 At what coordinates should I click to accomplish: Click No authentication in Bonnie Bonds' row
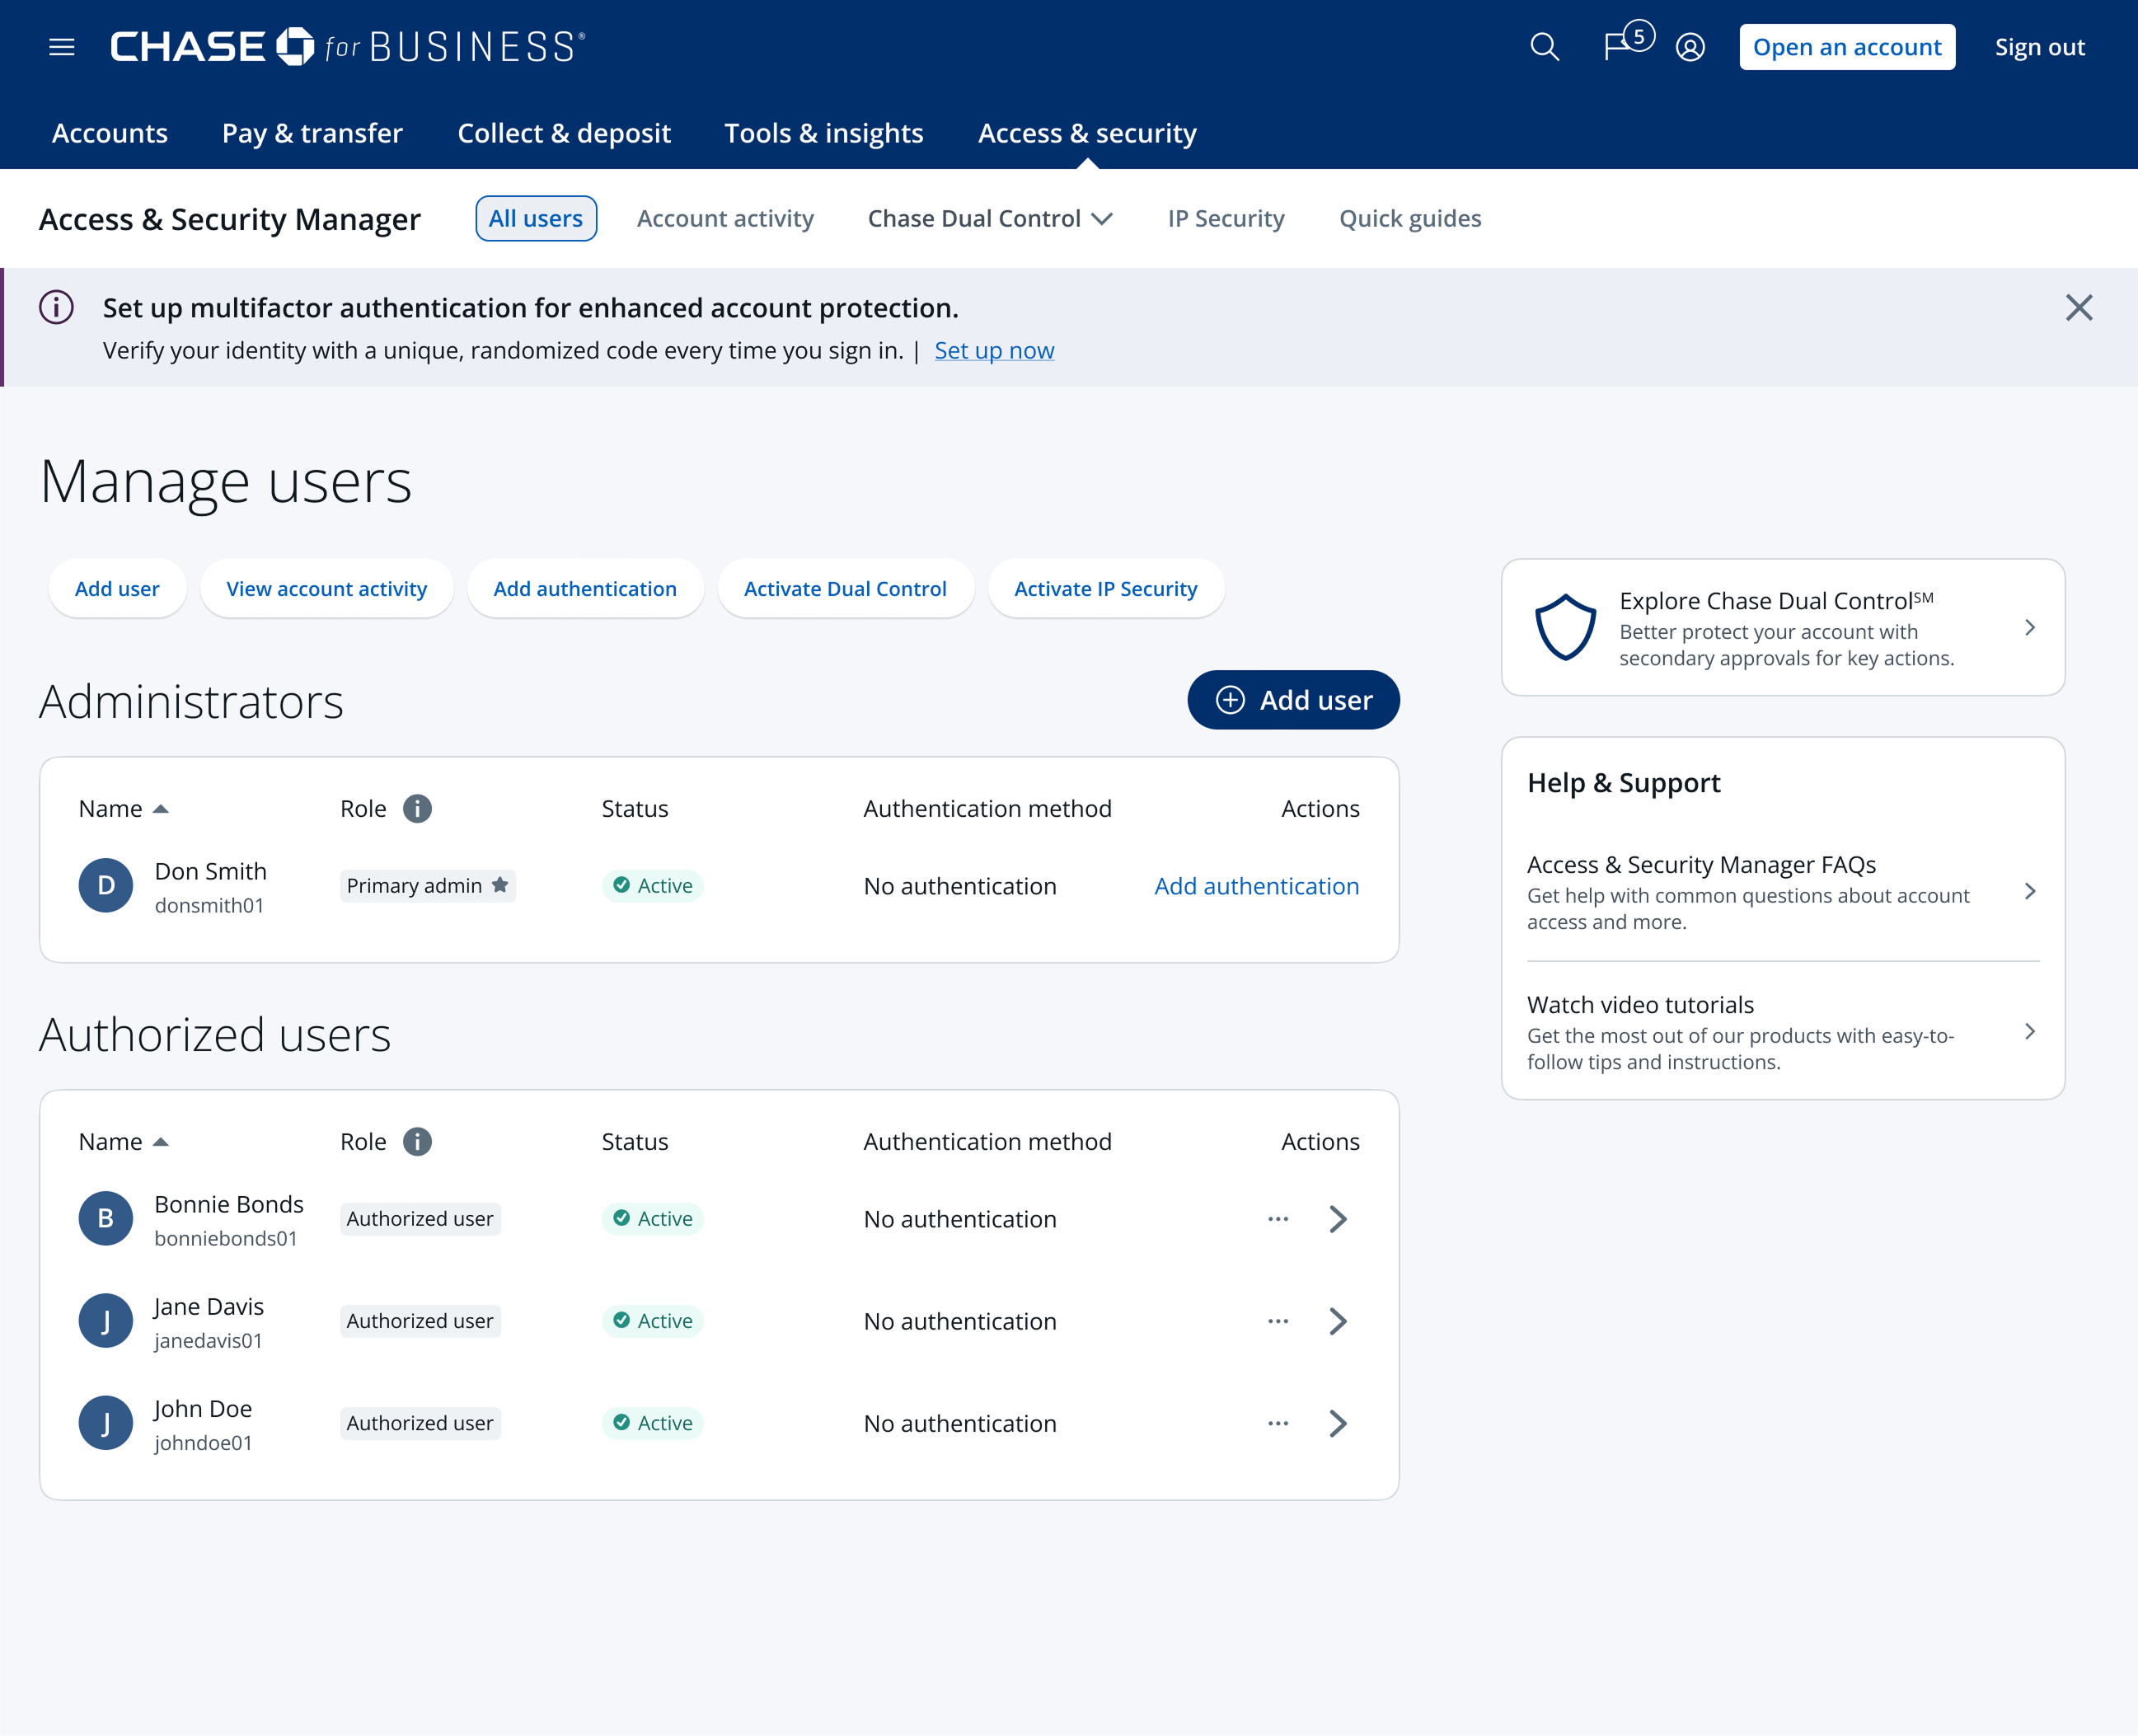tap(960, 1218)
